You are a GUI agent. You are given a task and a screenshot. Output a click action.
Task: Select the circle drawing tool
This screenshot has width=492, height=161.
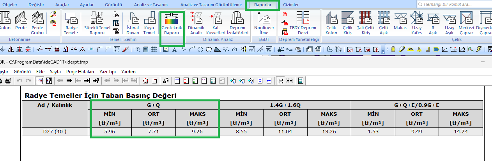pyautogui.click(x=200, y=50)
